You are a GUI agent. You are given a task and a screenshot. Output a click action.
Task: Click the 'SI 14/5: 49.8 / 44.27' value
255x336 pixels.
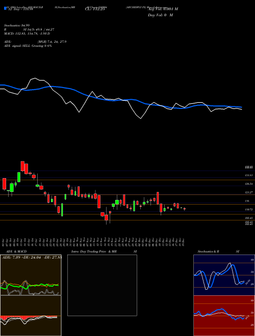click(39, 30)
